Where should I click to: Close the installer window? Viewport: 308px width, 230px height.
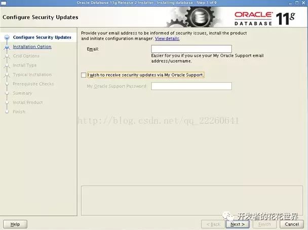(x=303, y=3)
